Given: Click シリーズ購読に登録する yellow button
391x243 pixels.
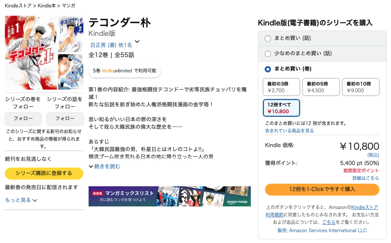Looking at the screenshot, I should coord(44,173).
